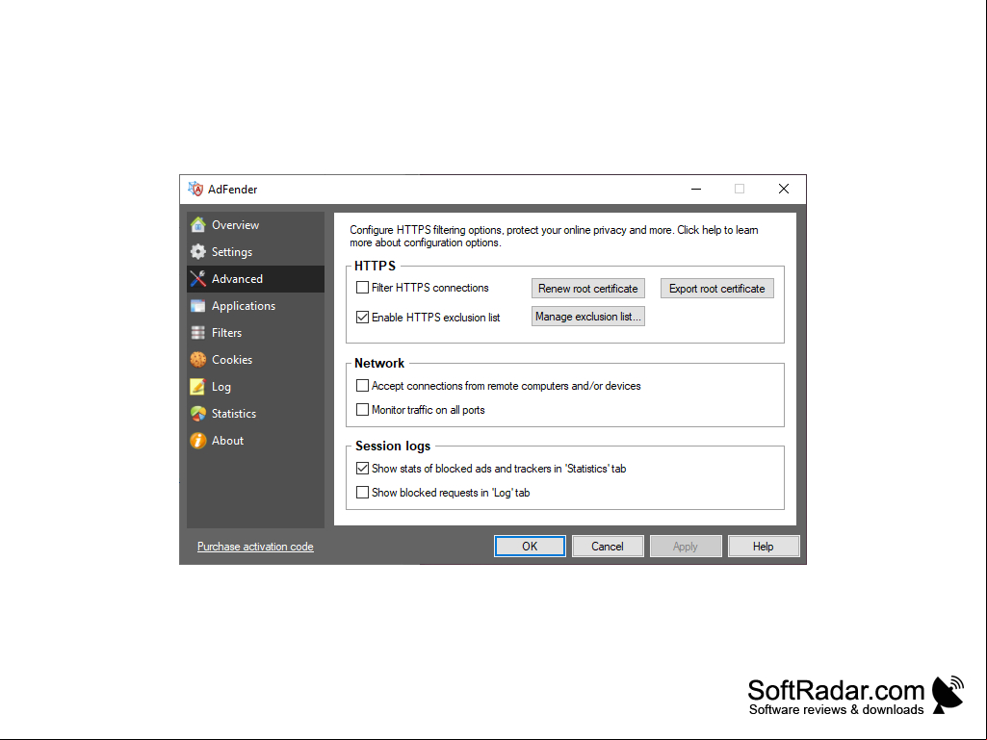Uncheck Enable HTTPS exclusion list
The width and height of the screenshot is (987, 740).
(x=363, y=318)
